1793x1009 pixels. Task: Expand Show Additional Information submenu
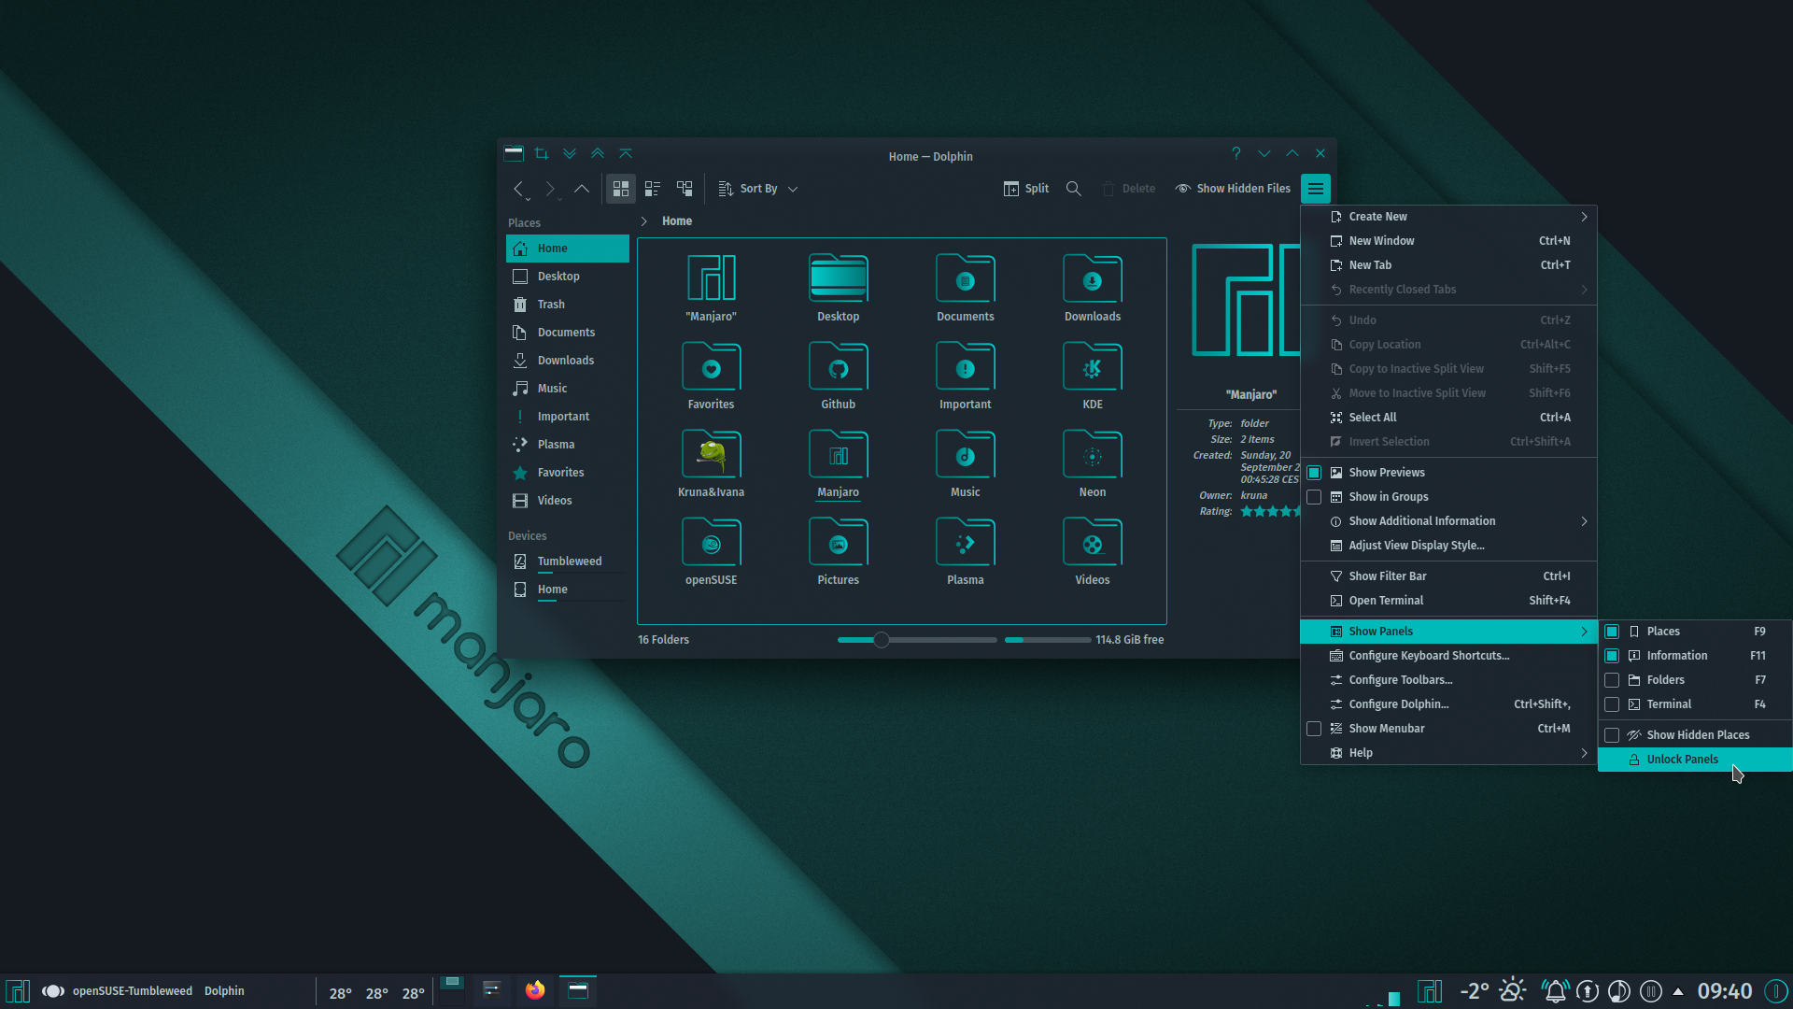point(1448,521)
